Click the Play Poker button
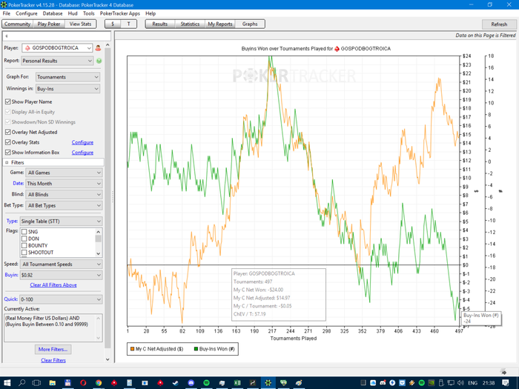Viewport: 519px width, 389px height. coord(49,24)
